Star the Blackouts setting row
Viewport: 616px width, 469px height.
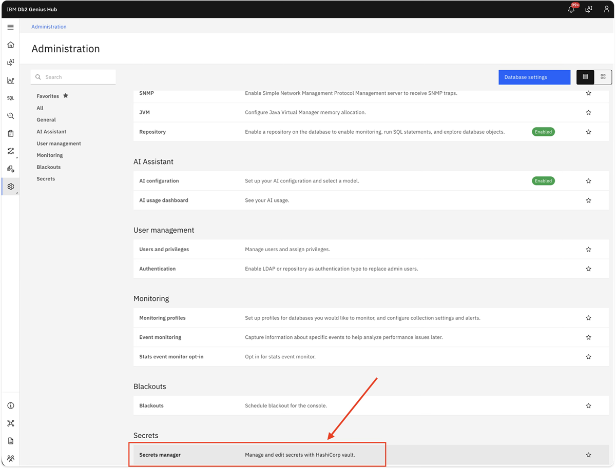(588, 405)
